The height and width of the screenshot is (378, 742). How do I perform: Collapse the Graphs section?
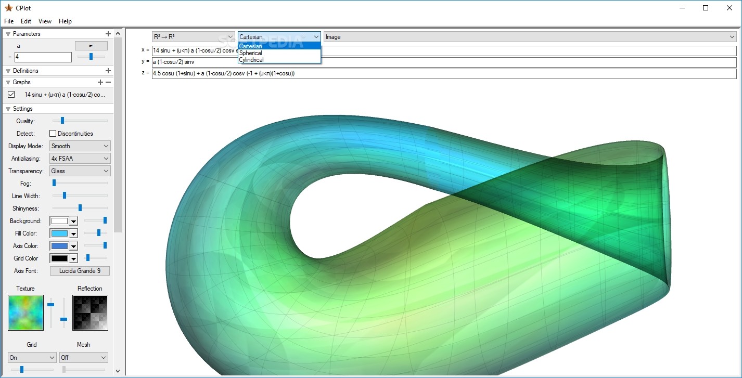click(x=8, y=82)
